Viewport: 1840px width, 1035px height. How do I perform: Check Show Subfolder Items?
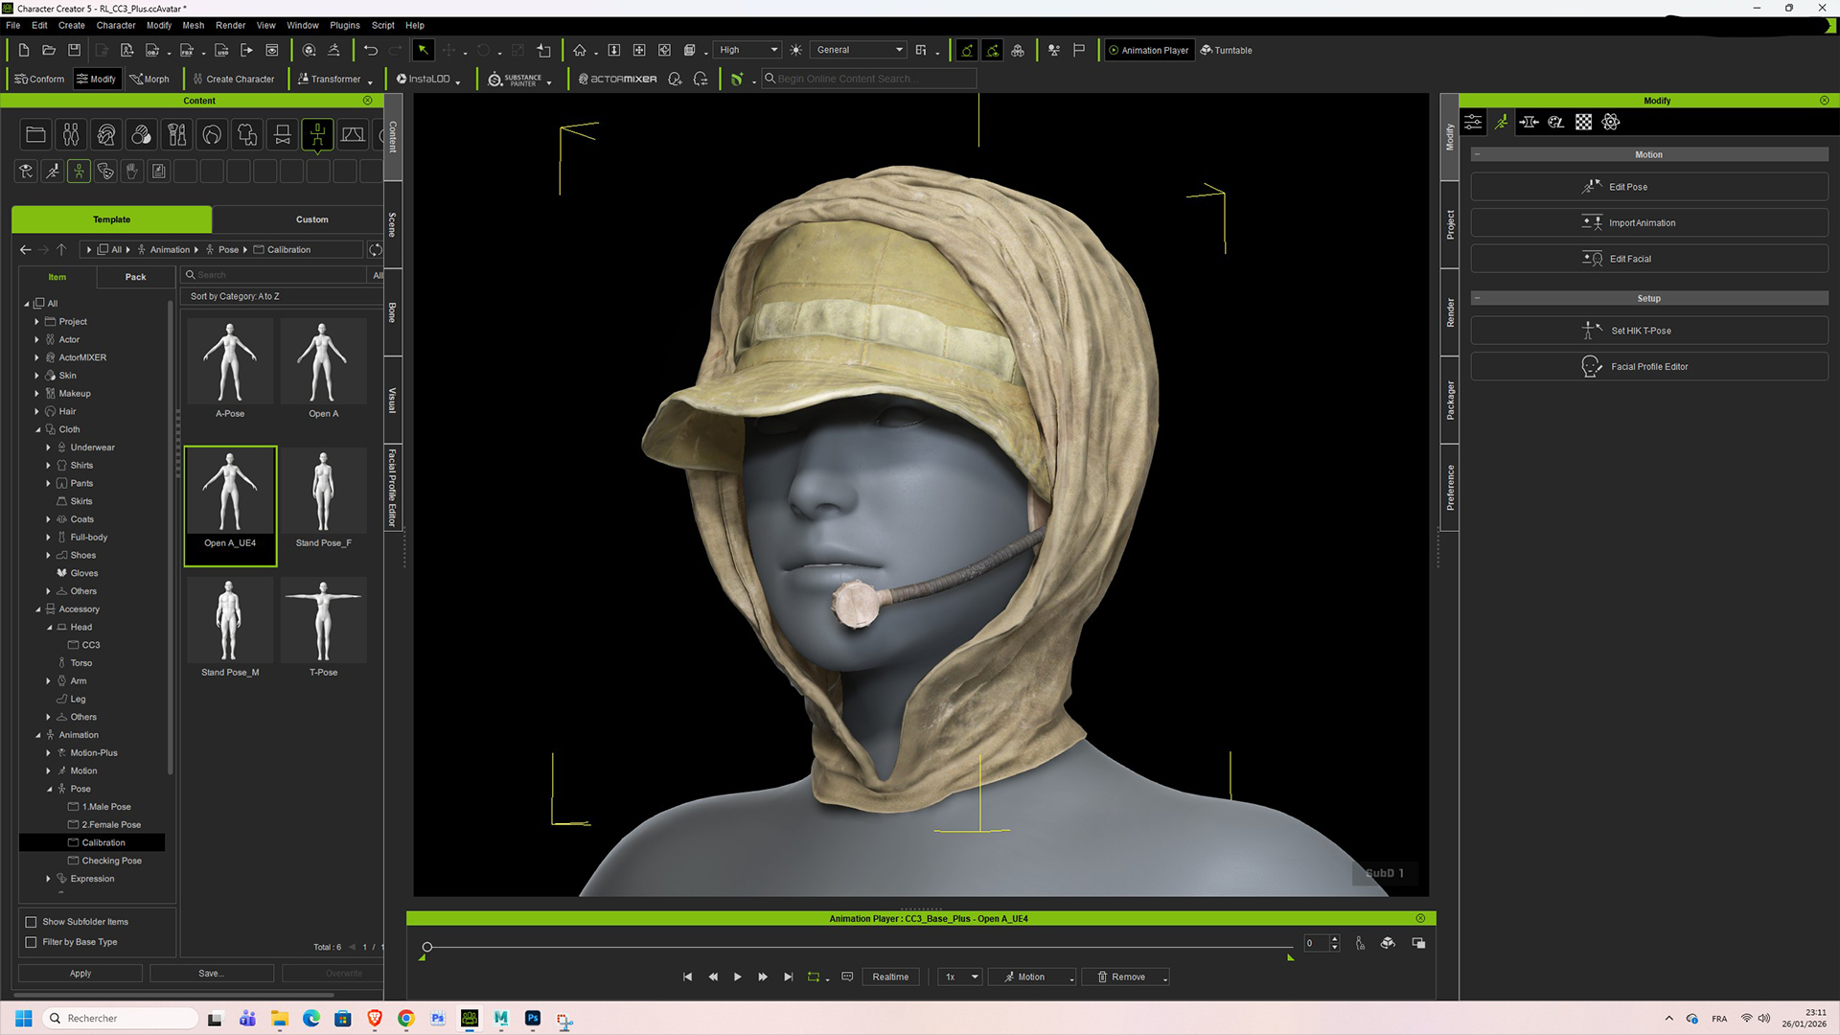coord(31,922)
